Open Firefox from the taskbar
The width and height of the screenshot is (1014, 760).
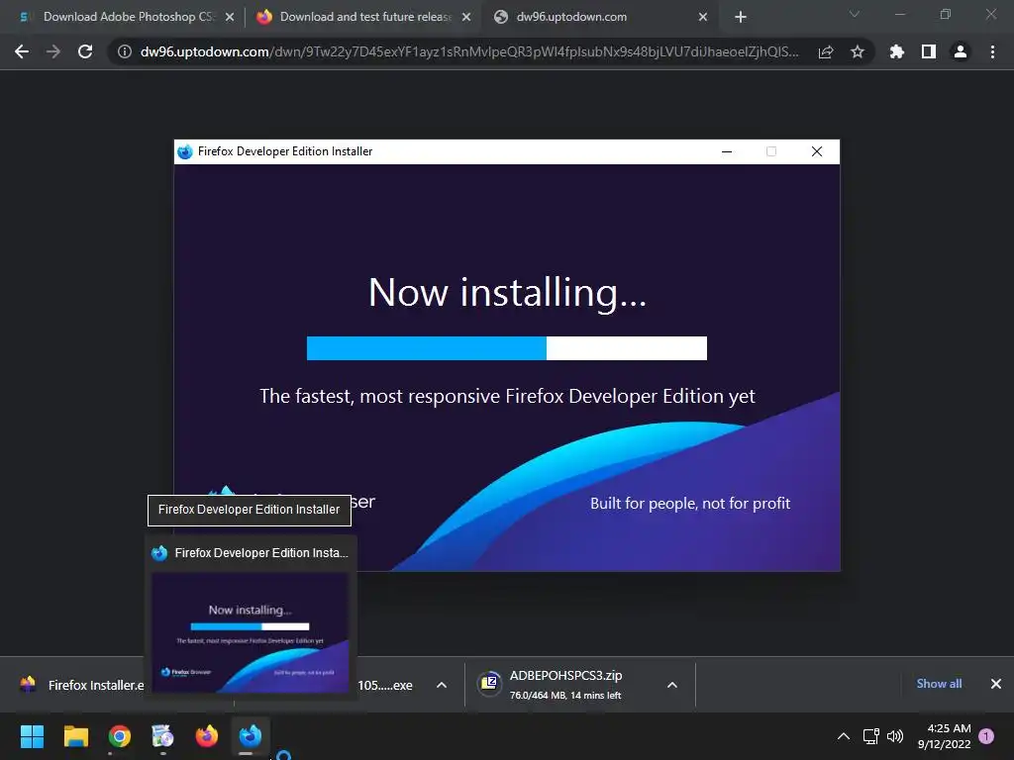click(x=207, y=736)
